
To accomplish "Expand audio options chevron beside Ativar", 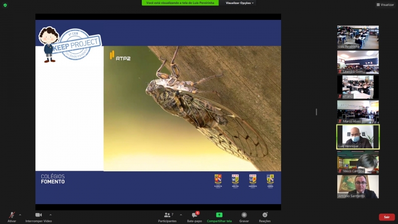I will pos(20,215).
